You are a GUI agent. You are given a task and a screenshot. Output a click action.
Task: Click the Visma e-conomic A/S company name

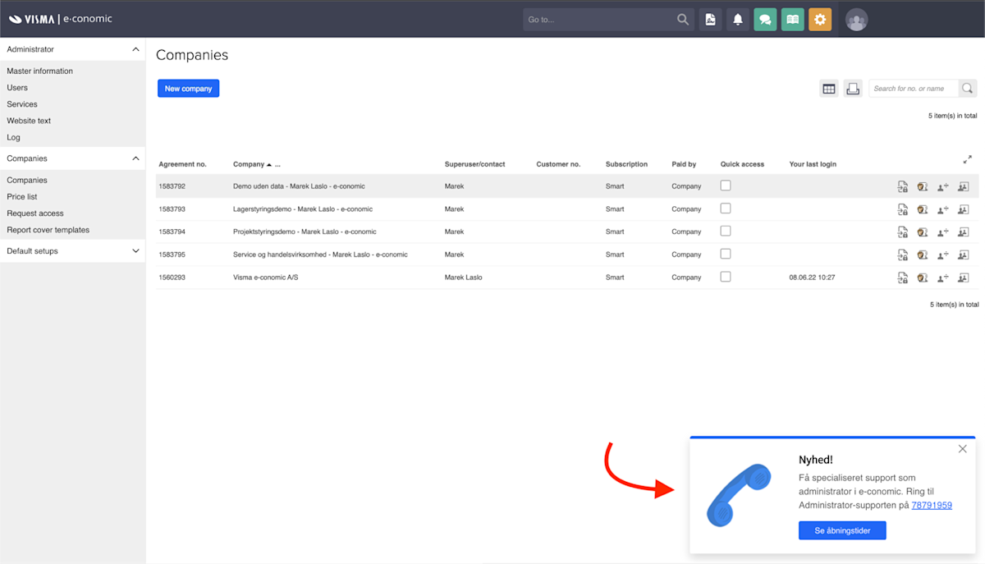point(263,277)
